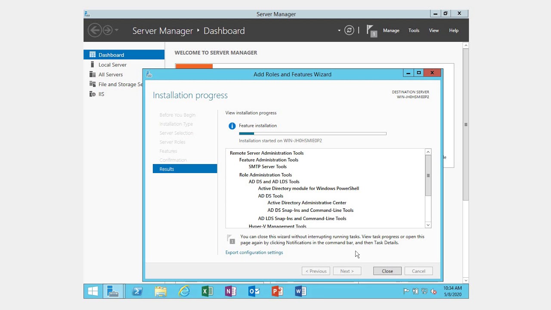Click the Server Manager forward navigation arrow
The image size is (551, 310).
(108, 30)
